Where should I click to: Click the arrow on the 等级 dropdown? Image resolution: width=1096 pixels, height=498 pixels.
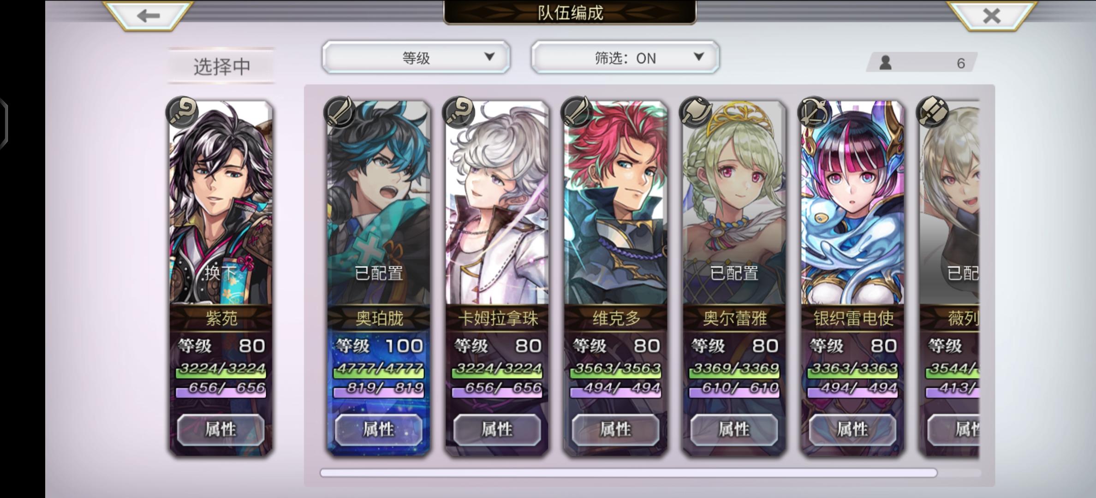coord(489,57)
